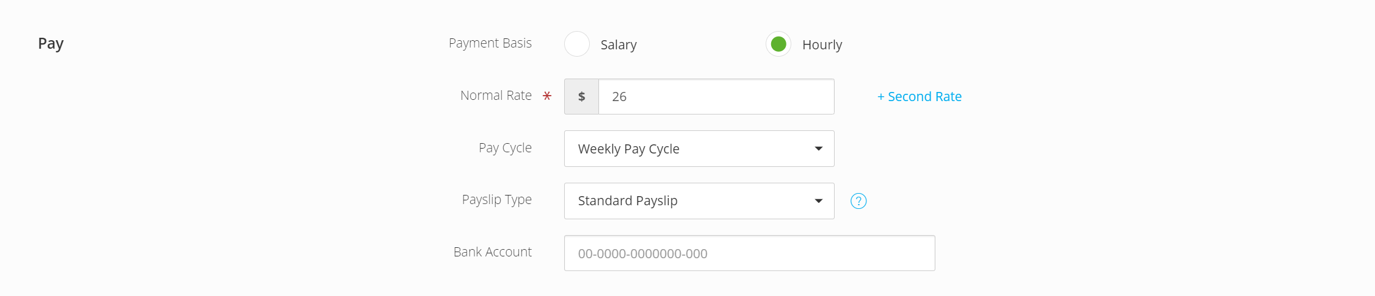Click the Hourly option label
The image size is (1375, 296).
[x=822, y=44]
